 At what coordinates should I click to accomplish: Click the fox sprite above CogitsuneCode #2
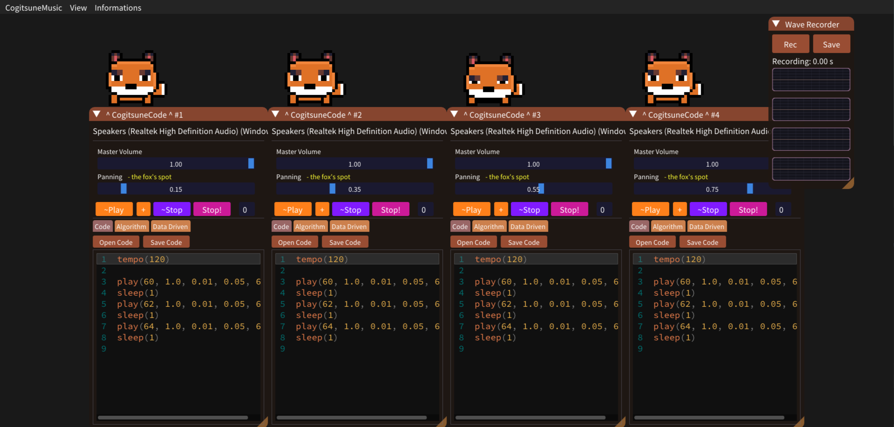[x=314, y=78]
